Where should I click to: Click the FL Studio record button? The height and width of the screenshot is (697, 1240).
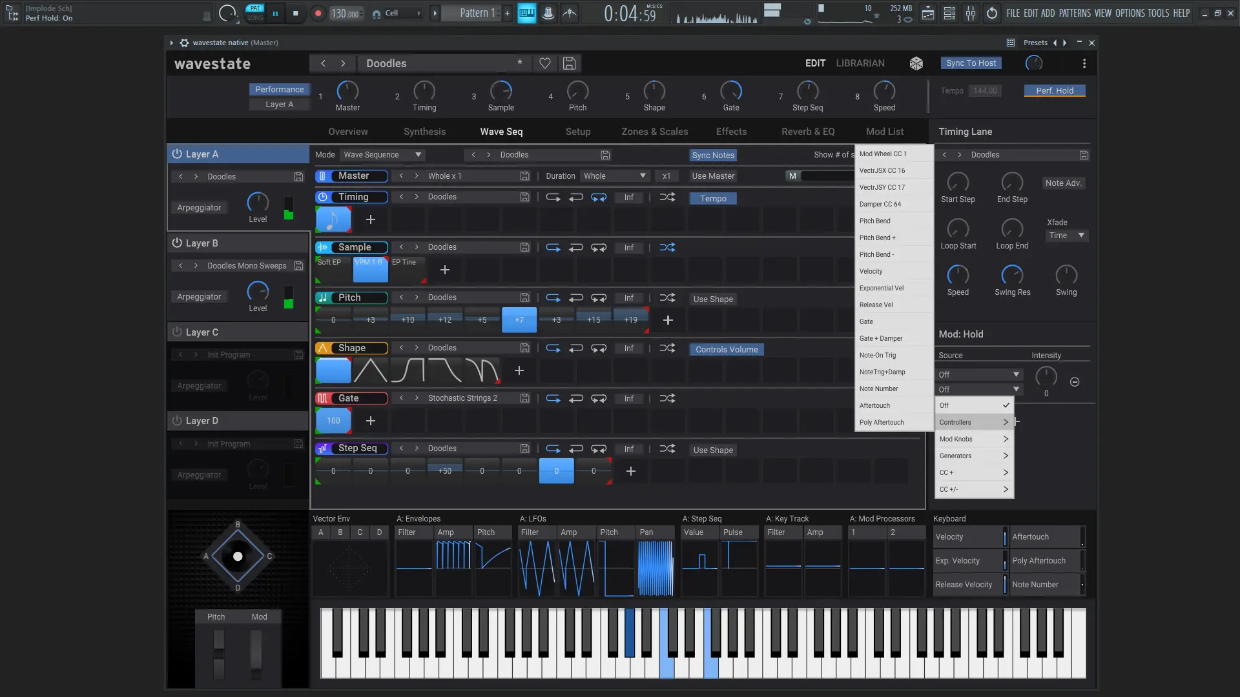pyautogui.click(x=317, y=14)
